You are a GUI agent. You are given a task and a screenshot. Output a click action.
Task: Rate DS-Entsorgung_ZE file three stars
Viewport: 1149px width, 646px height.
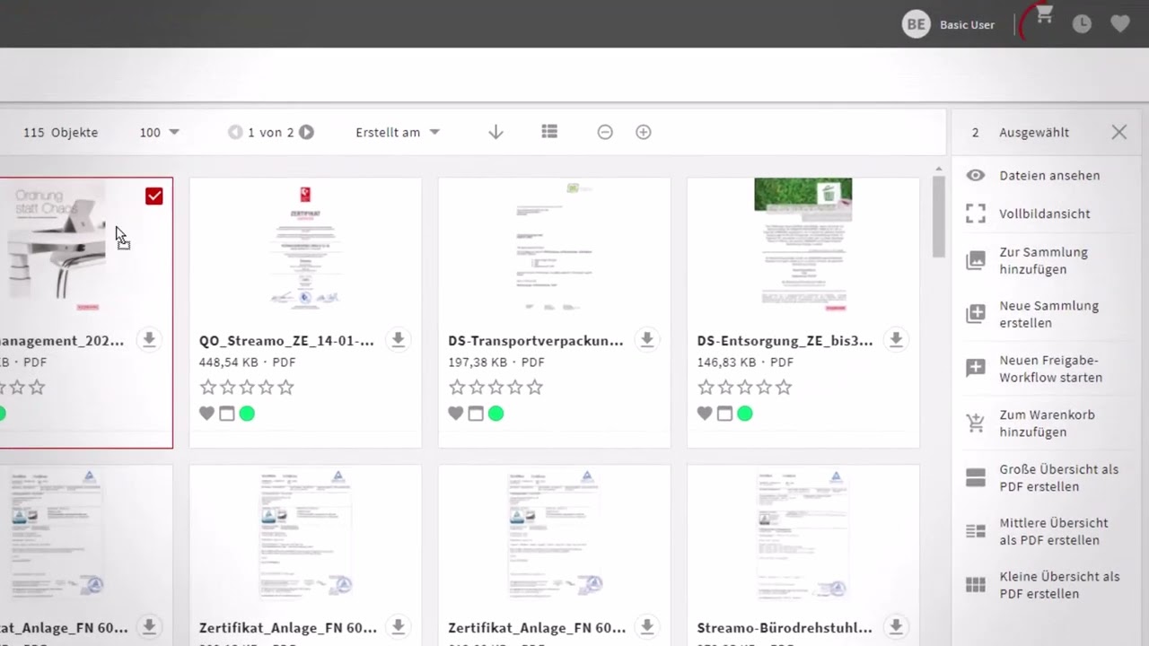pos(744,388)
